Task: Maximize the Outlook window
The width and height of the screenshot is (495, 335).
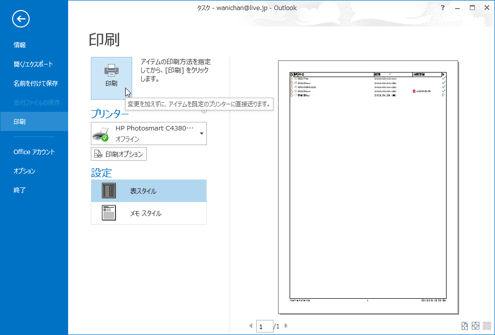Action: (472, 8)
